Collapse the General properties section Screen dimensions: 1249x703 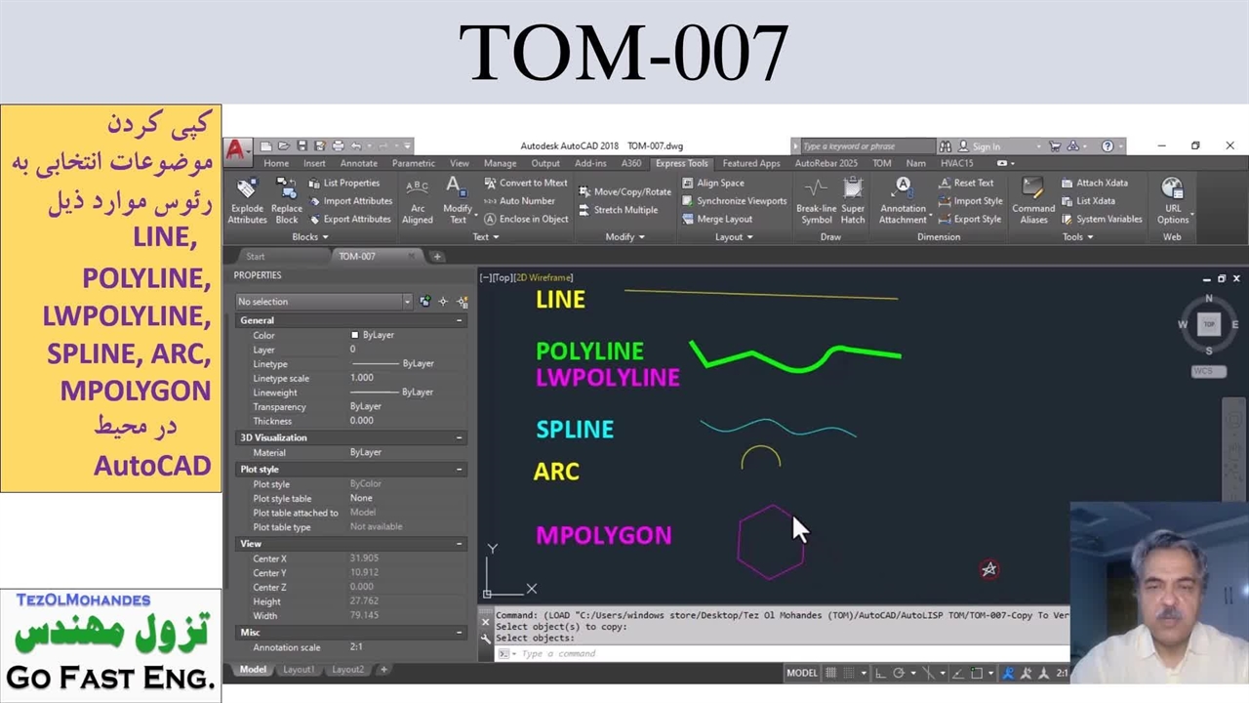click(459, 320)
